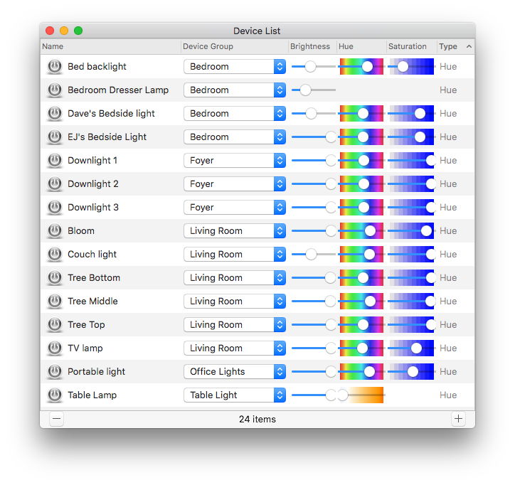Click the 24 items status text
The height and width of the screenshot is (485, 515).
(257, 420)
